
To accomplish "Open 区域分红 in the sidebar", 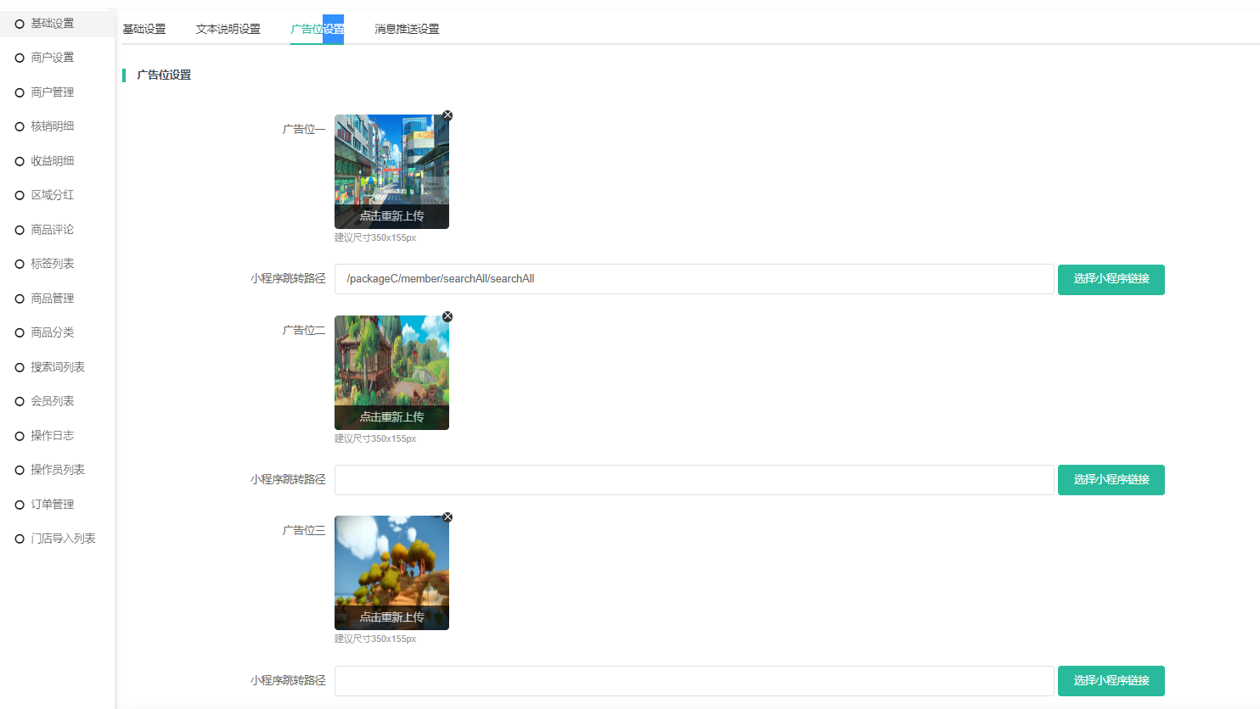I will [53, 195].
